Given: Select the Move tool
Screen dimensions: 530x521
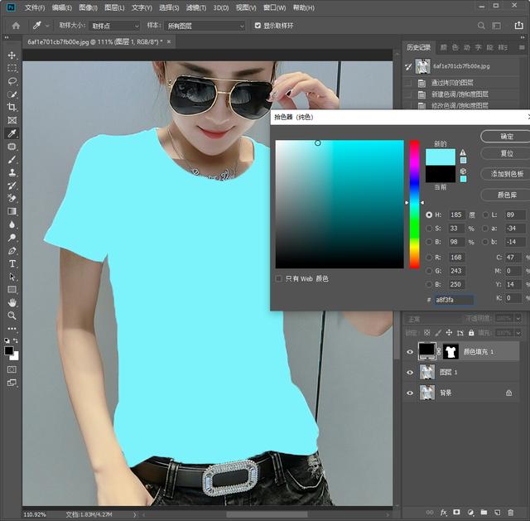Looking at the screenshot, I should coord(12,55).
